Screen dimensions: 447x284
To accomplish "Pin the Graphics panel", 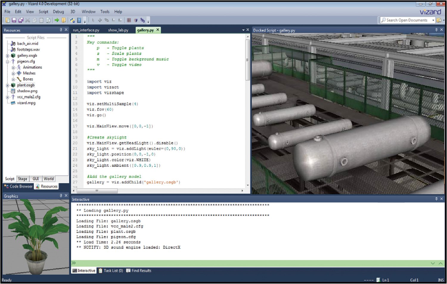I will [x=61, y=196].
